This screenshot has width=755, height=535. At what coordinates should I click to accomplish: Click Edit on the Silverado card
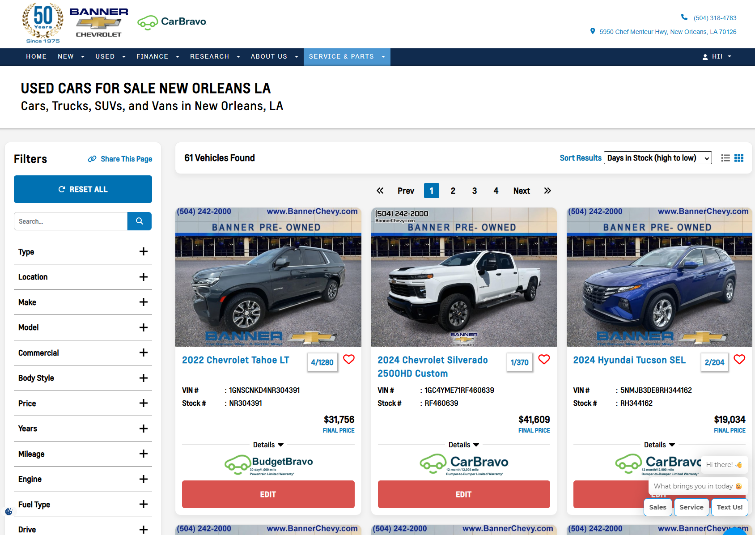click(464, 494)
